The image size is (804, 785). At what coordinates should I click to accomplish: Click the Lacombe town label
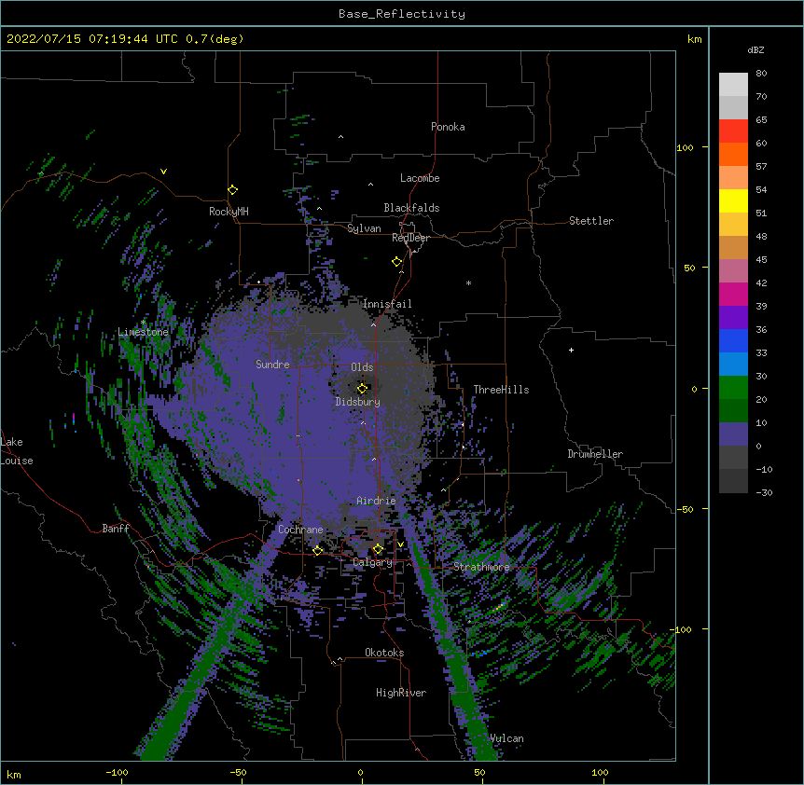tap(420, 178)
